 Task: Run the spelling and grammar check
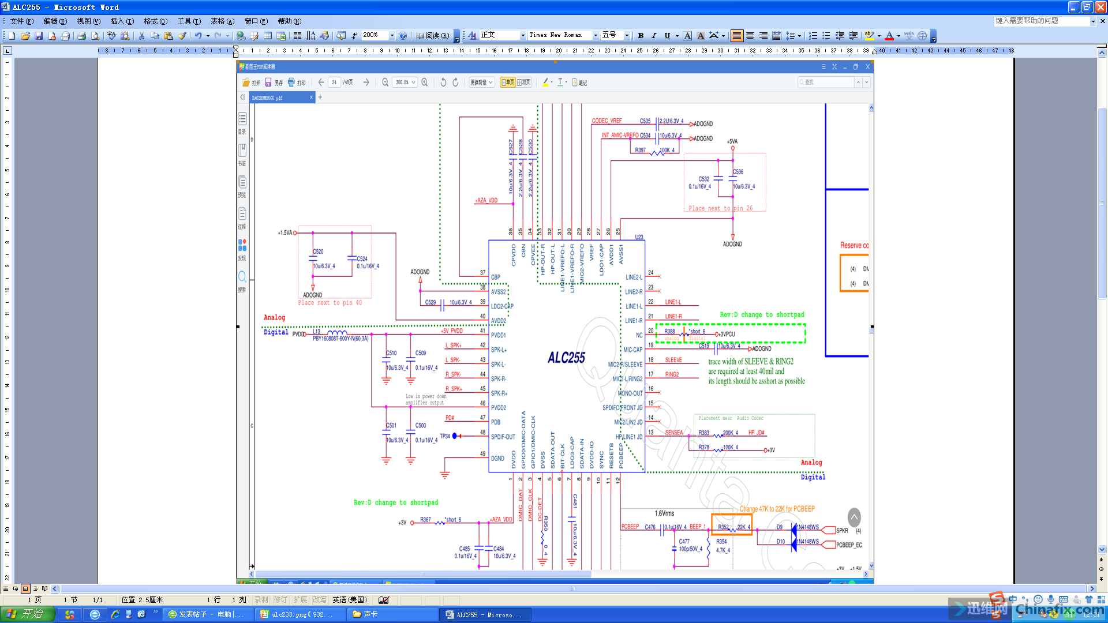pyautogui.click(x=111, y=36)
